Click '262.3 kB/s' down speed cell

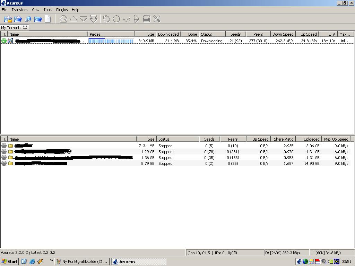[284, 41]
